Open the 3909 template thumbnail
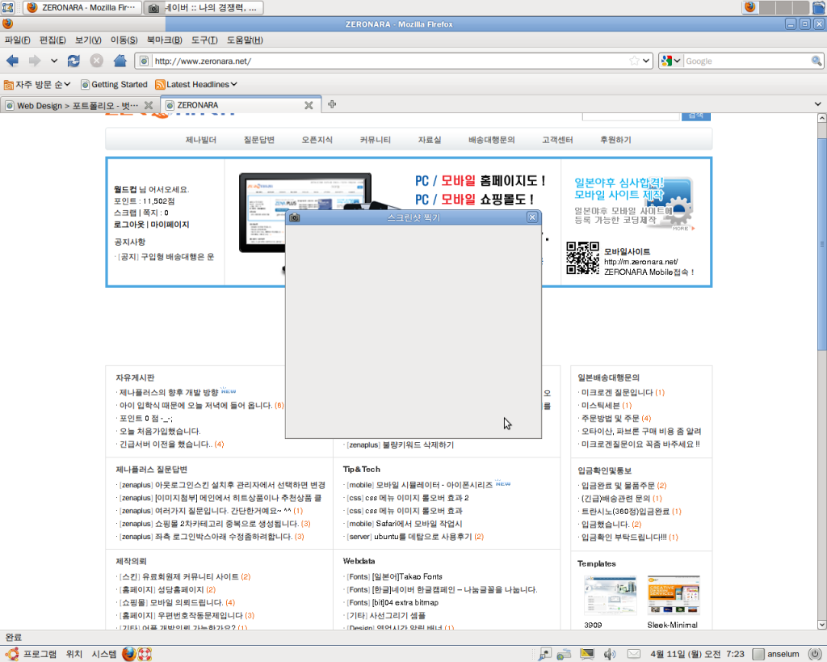The width and height of the screenshot is (827, 662). [x=610, y=596]
